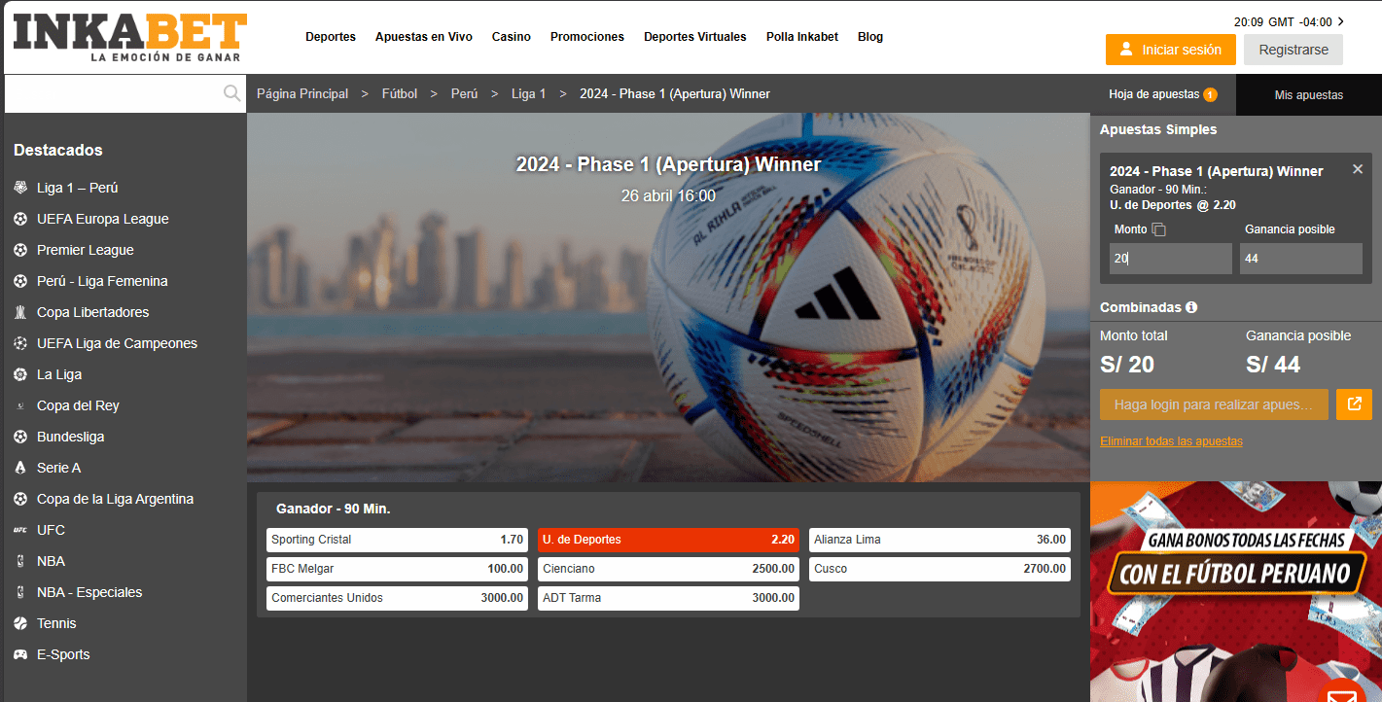
Task: Switch to the Mis apuestas tab
Action: click(x=1308, y=95)
